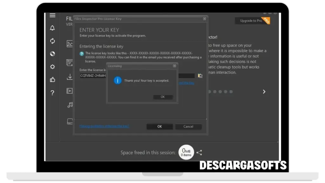Click the Upgrade to Pro button

pyautogui.click(x=251, y=21)
